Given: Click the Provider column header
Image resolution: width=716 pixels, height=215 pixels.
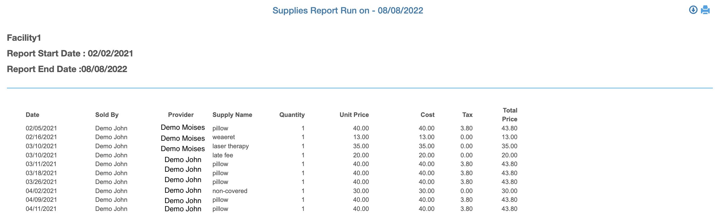Looking at the screenshot, I should [181, 115].
